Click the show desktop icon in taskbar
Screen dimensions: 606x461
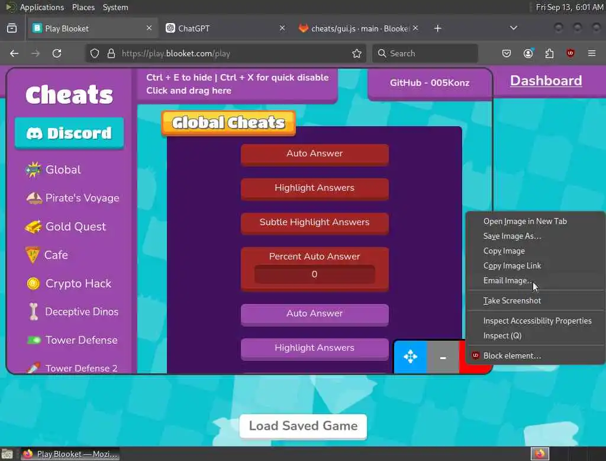pyautogui.click(x=7, y=454)
